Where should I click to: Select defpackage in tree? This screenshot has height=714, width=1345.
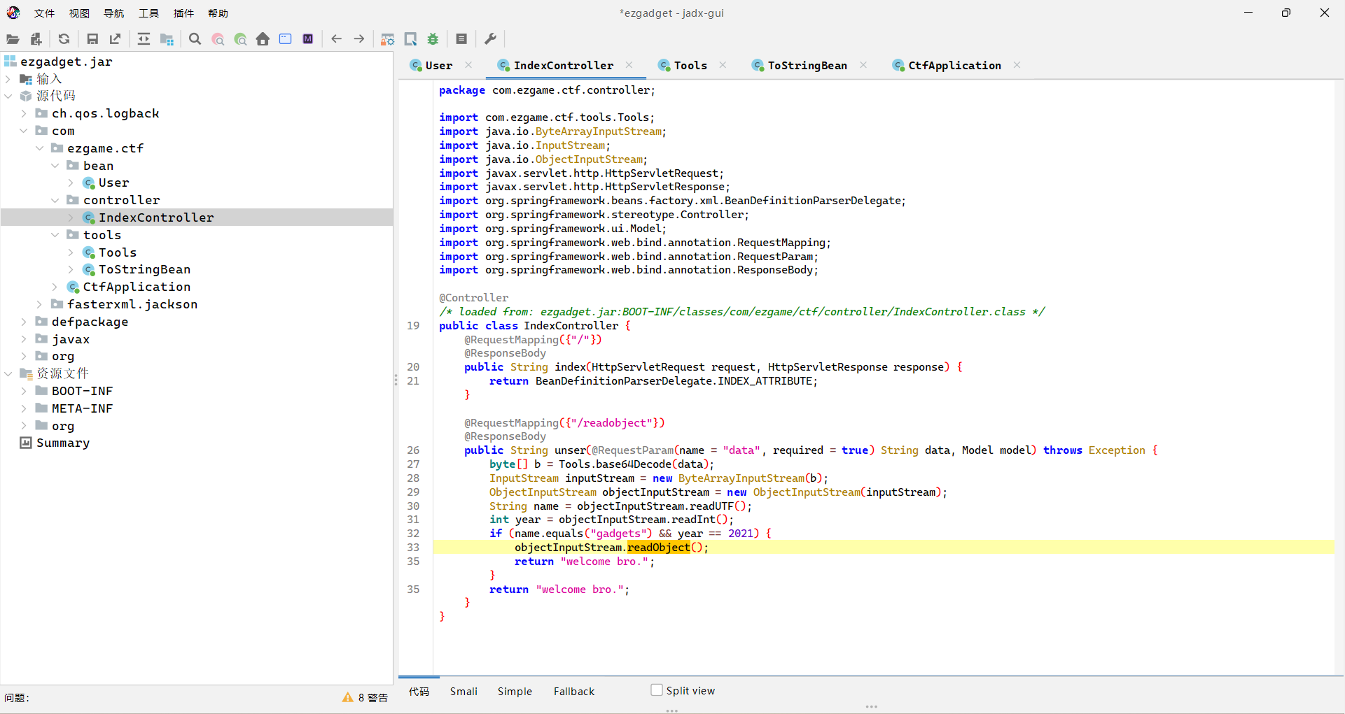click(90, 322)
